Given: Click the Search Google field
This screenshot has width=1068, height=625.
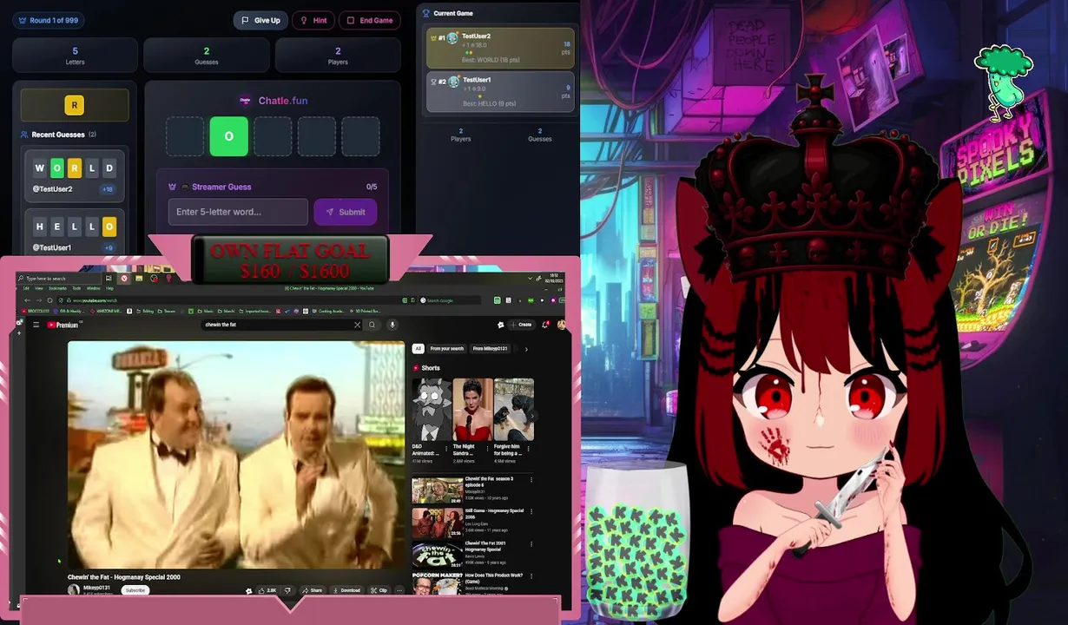Looking at the screenshot, I should 450,300.
